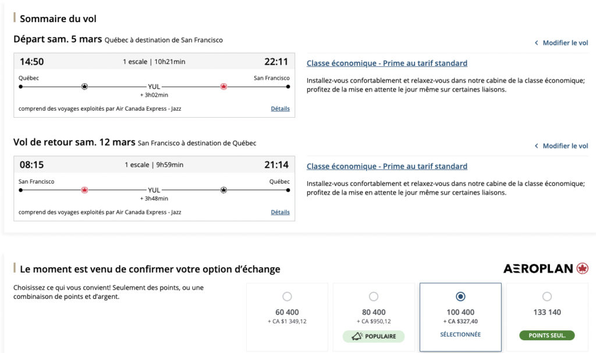Click the YUL layover label on departure flight
Image resolution: width=596 pixels, height=353 pixels.
pos(154,87)
